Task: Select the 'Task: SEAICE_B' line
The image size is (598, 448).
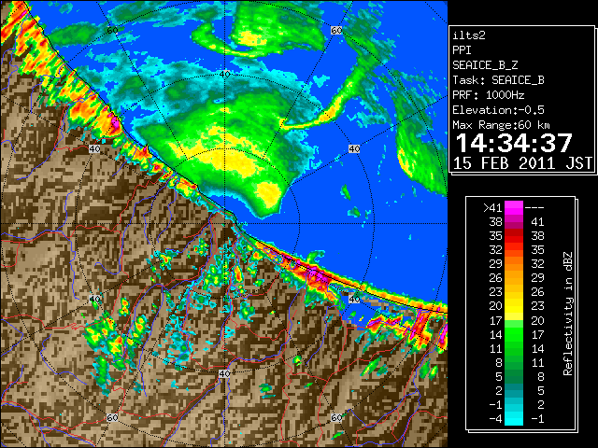Action: [x=498, y=80]
